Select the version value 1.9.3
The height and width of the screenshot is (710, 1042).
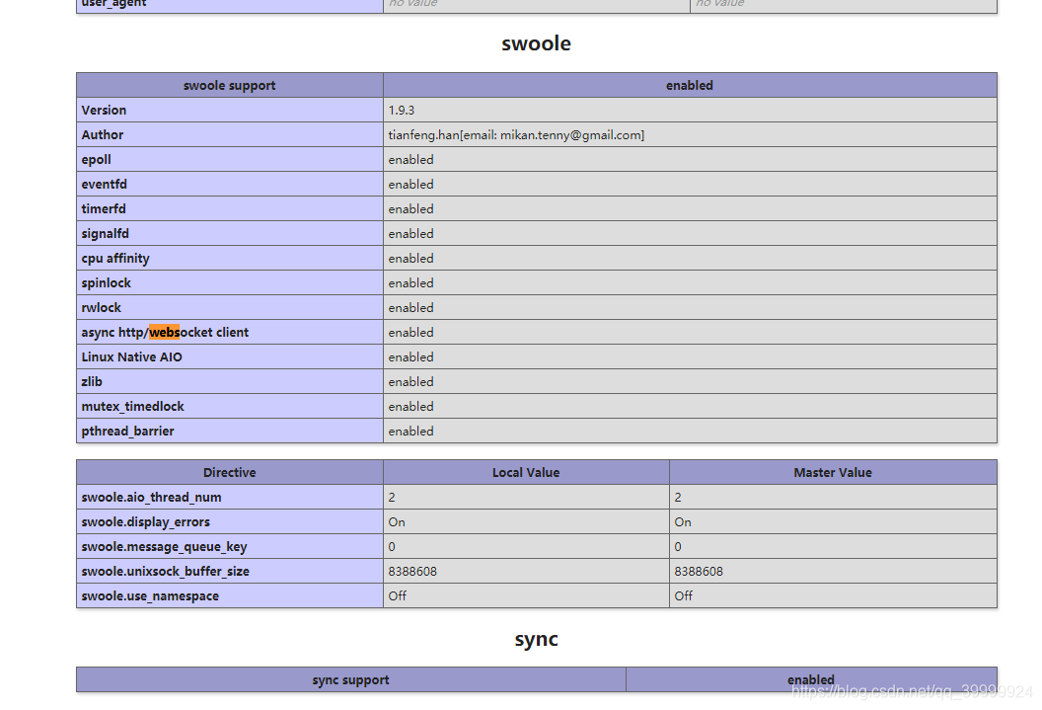click(402, 110)
